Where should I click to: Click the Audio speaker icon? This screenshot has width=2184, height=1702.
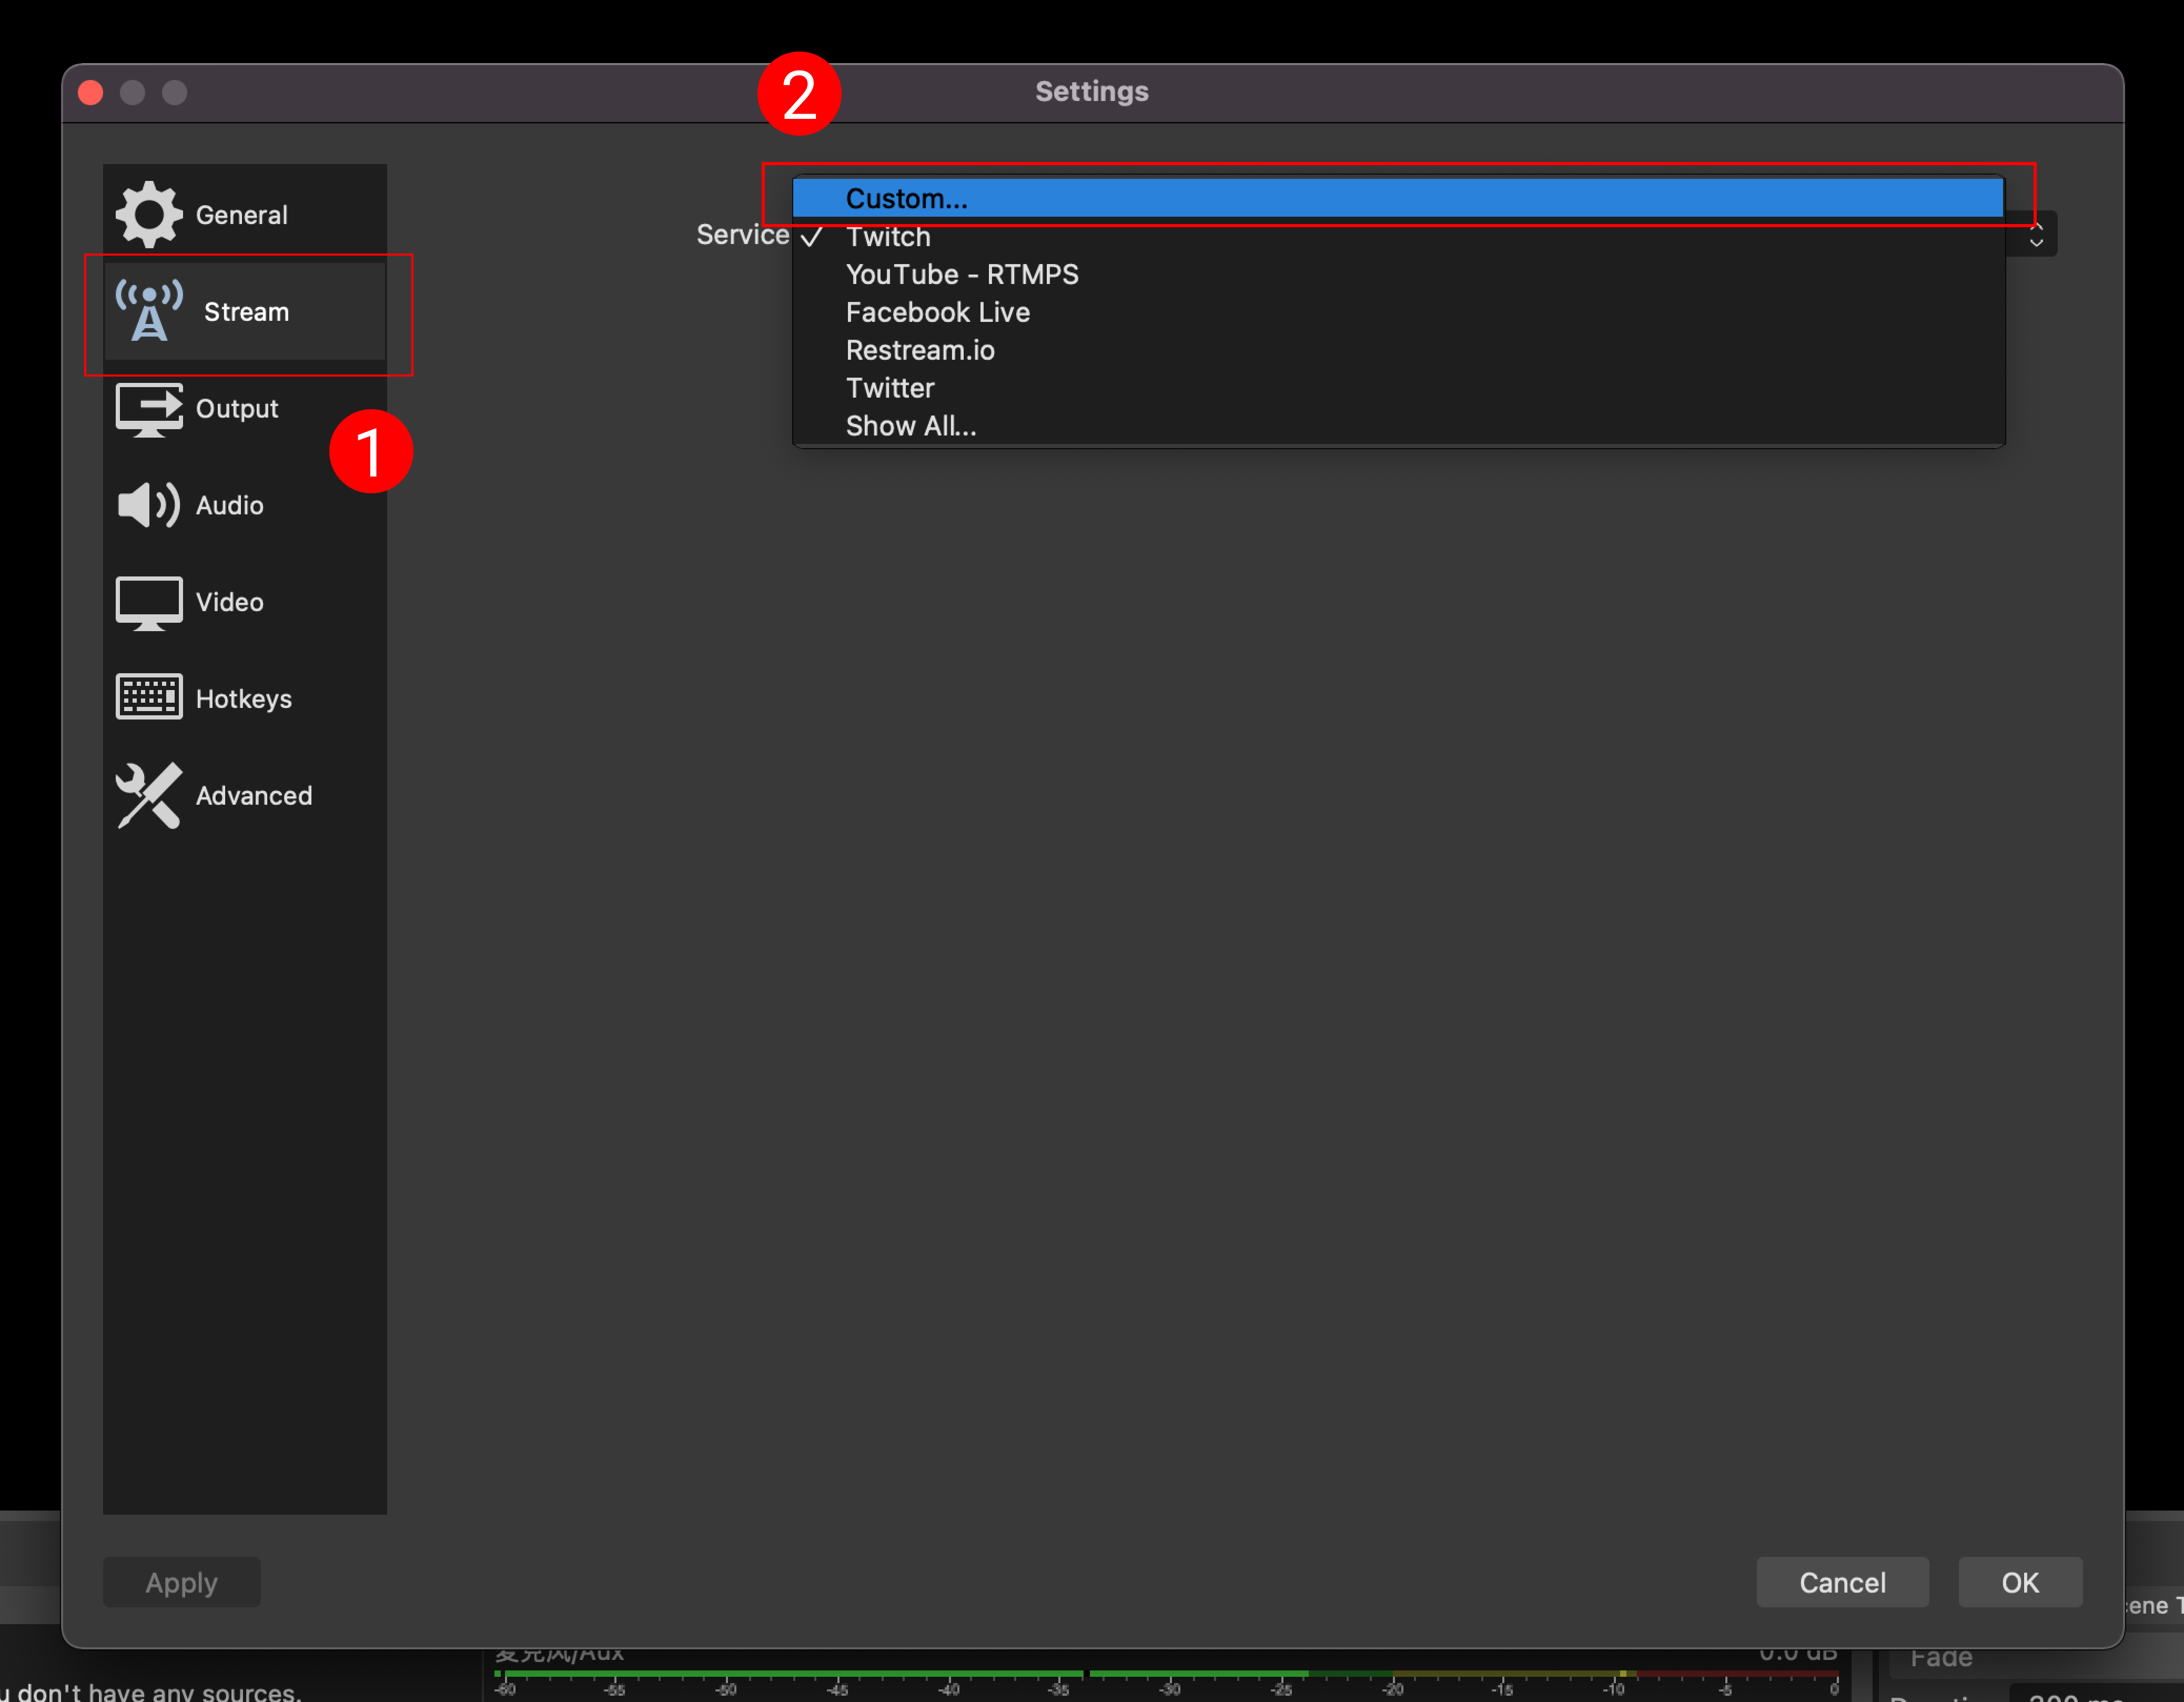149,505
